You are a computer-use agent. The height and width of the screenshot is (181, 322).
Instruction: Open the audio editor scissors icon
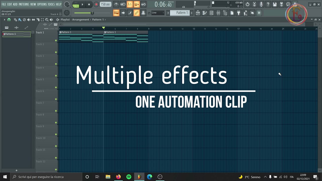254,4
